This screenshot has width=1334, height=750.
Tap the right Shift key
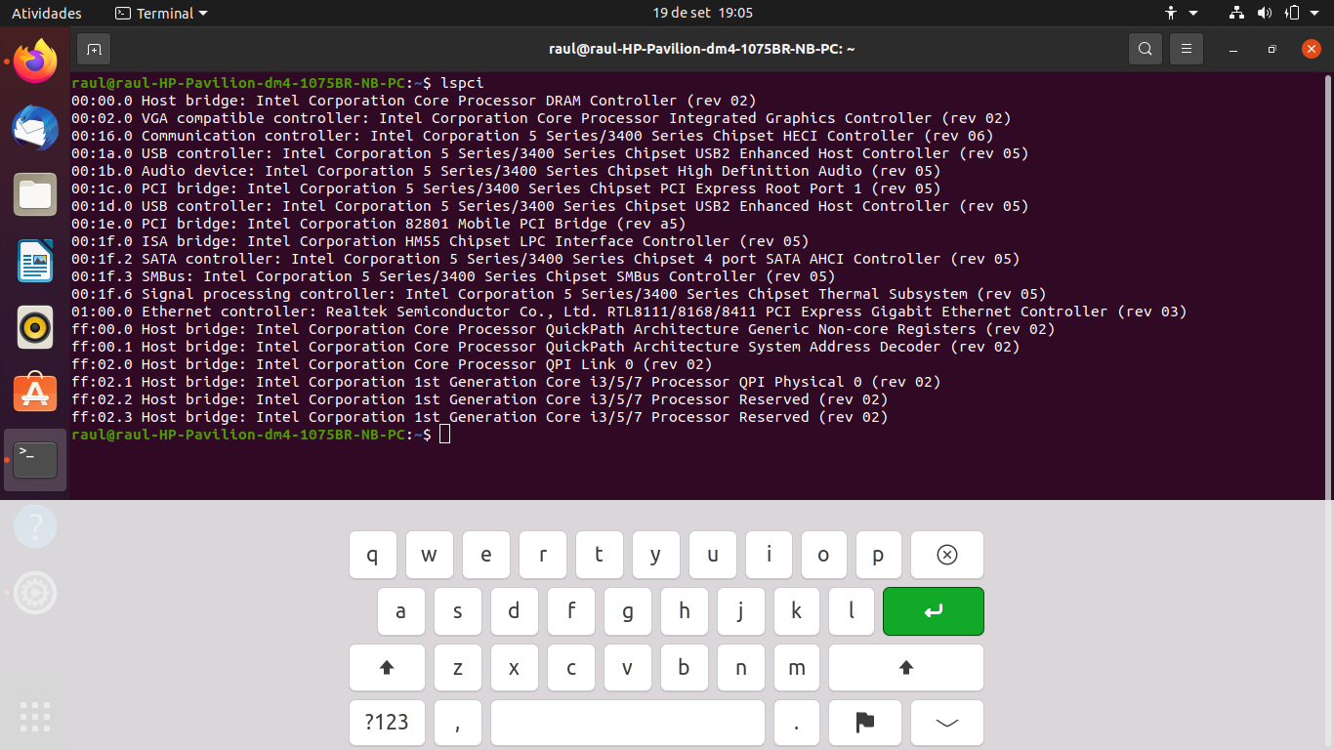click(906, 668)
